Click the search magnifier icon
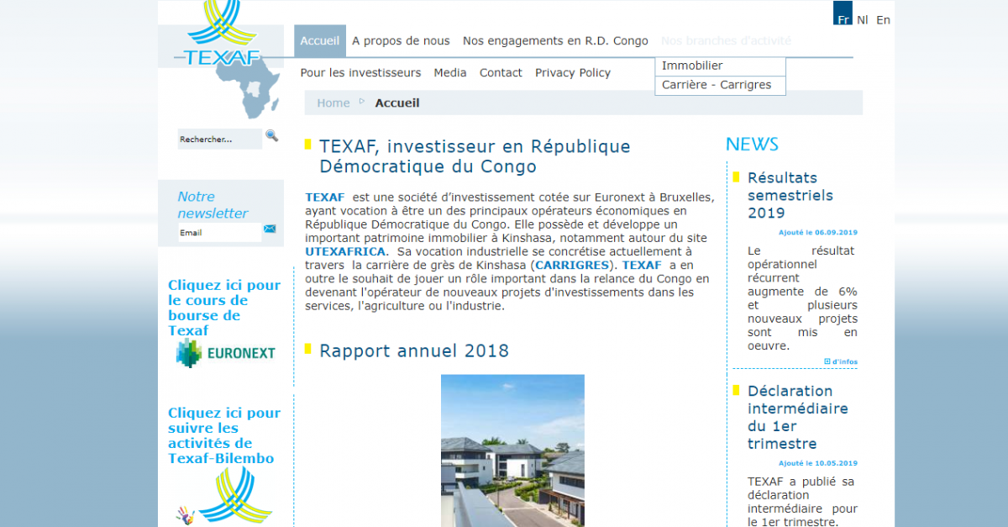Screen dimensions: 1008x527 (271, 135)
